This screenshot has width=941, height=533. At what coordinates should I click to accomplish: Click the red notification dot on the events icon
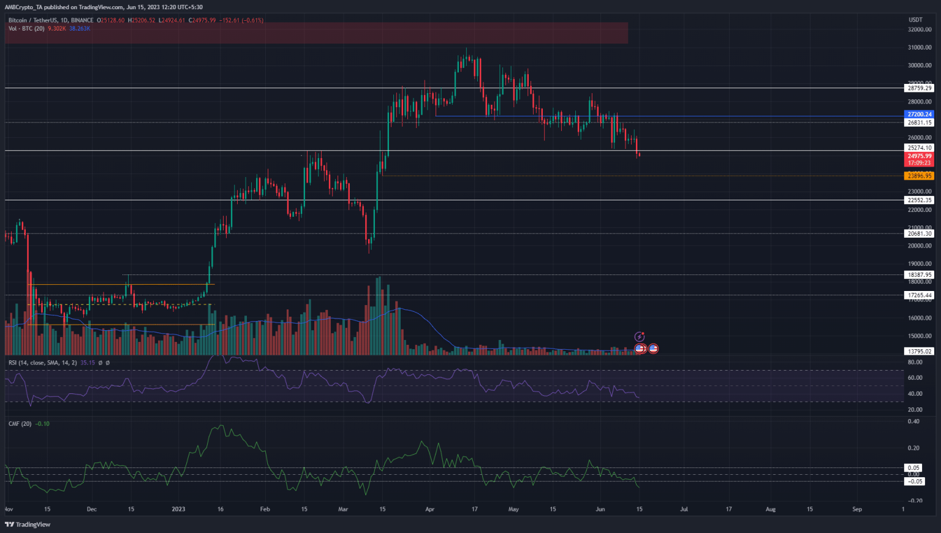click(643, 333)
